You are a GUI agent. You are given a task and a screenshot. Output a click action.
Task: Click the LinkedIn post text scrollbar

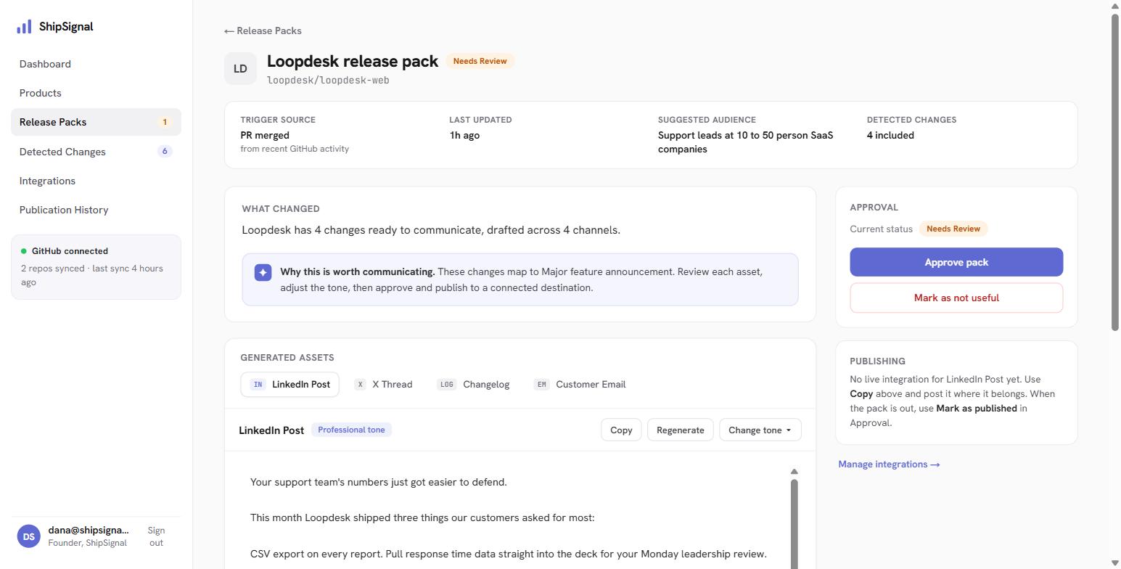pos(794,524)
